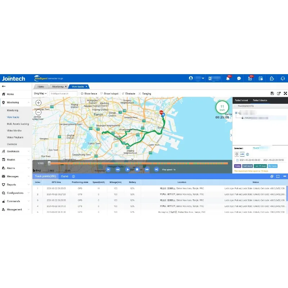Select the Select asset tab
Screen dimensions: 288x288
point(241,100)
